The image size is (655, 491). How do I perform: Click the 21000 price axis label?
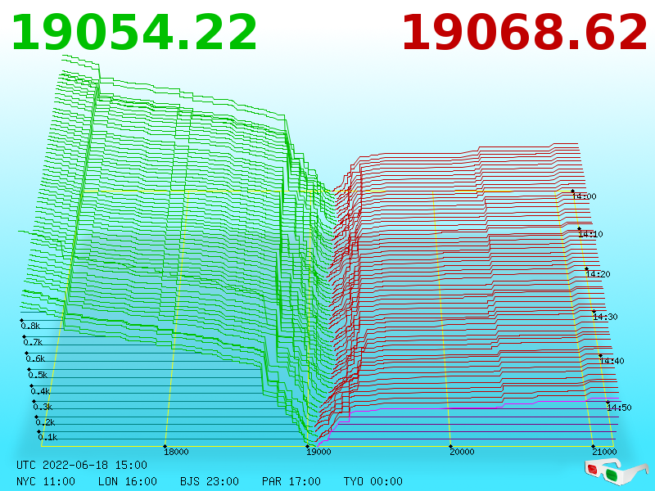coord(604,452)
